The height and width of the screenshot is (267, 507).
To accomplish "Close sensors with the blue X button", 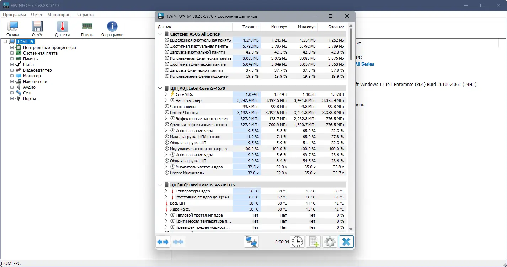I will coord(346,242).
